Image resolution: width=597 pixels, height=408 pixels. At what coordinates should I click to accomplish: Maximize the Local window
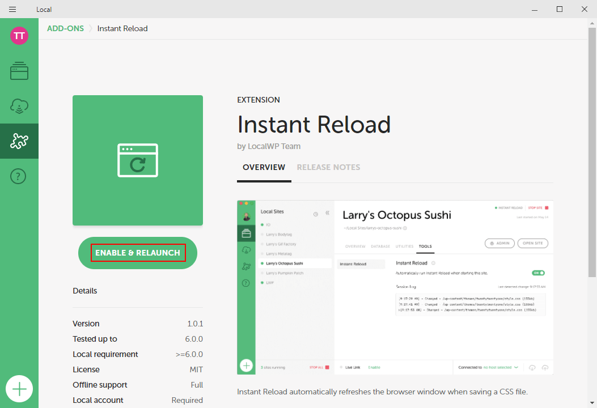click(x=560, y=10)
